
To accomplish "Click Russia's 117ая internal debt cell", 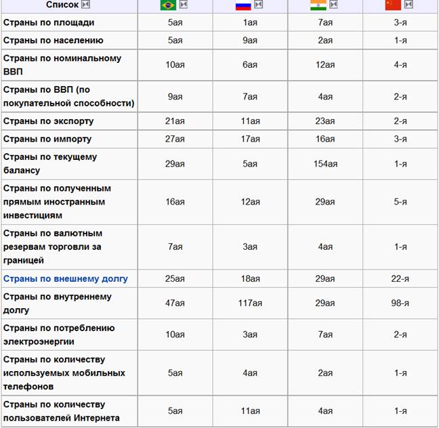I will (x=250, y=303).
